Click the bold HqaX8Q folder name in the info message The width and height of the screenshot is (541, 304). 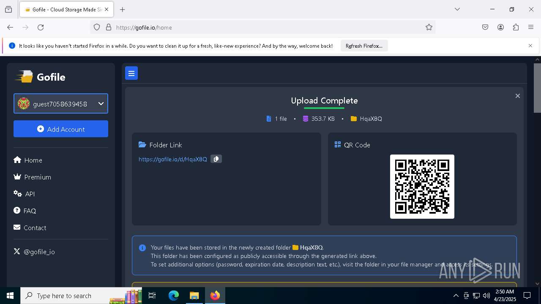[x=311, y=247]
